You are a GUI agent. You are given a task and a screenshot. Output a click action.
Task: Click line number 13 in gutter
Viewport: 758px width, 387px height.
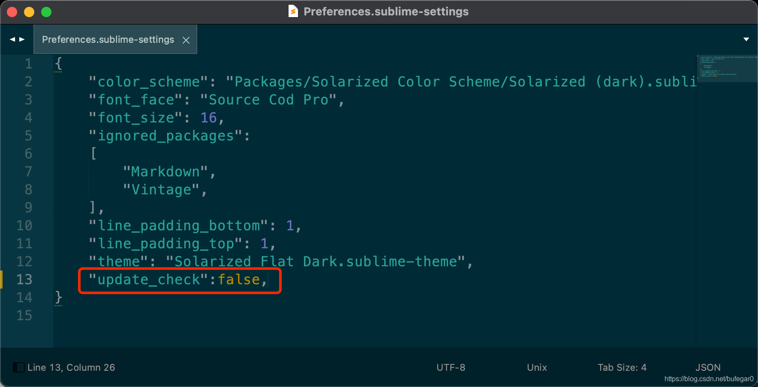pyautogui.click(x=24, y=280)
